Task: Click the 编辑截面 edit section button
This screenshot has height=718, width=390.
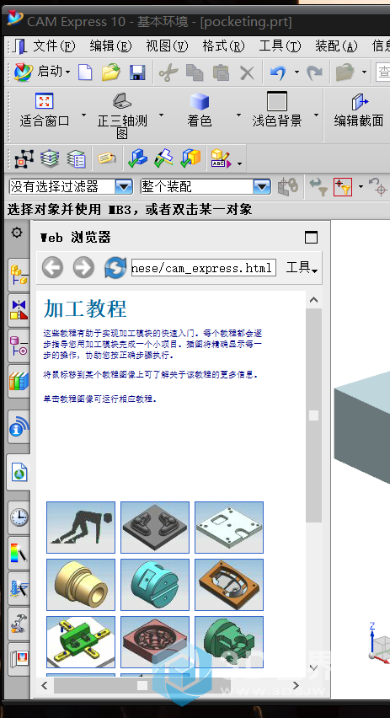Action: 359,110
